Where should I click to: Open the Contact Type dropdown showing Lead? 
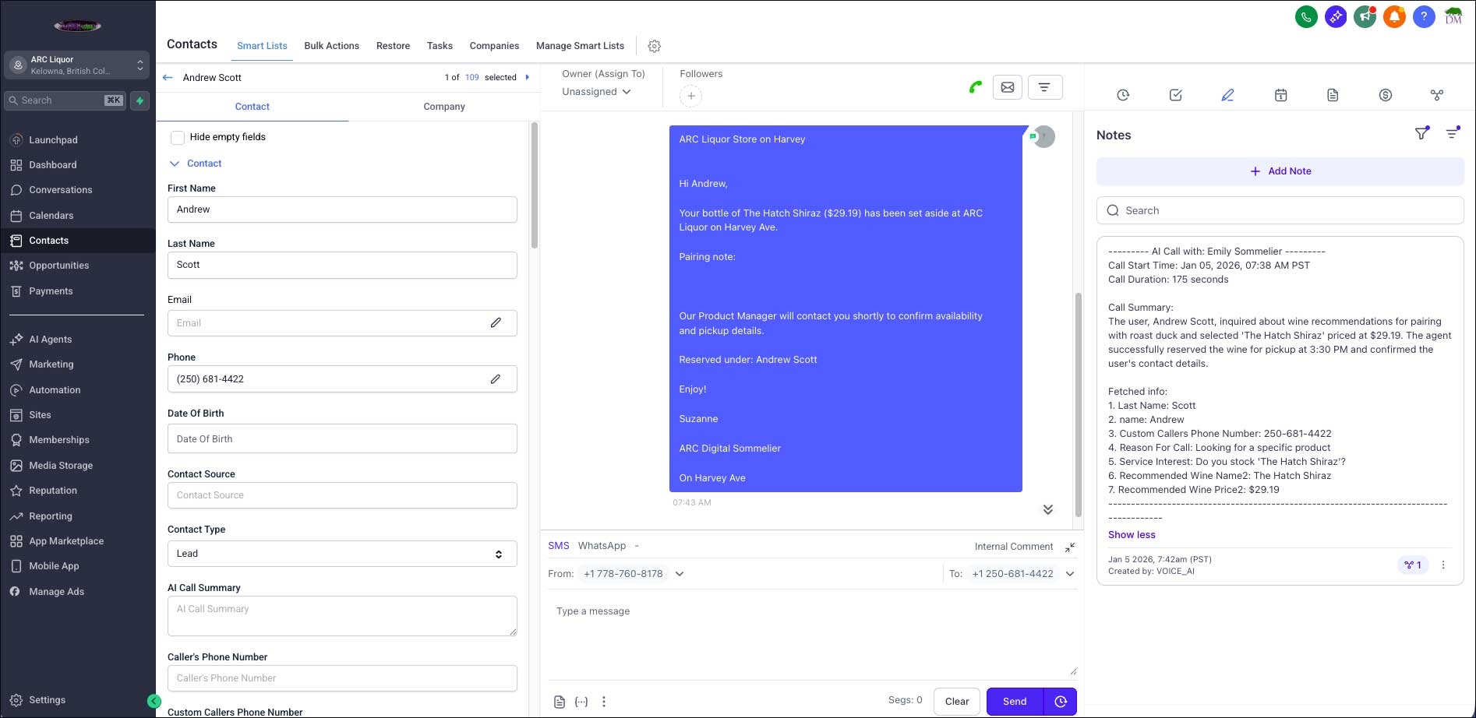pos(342,553)
